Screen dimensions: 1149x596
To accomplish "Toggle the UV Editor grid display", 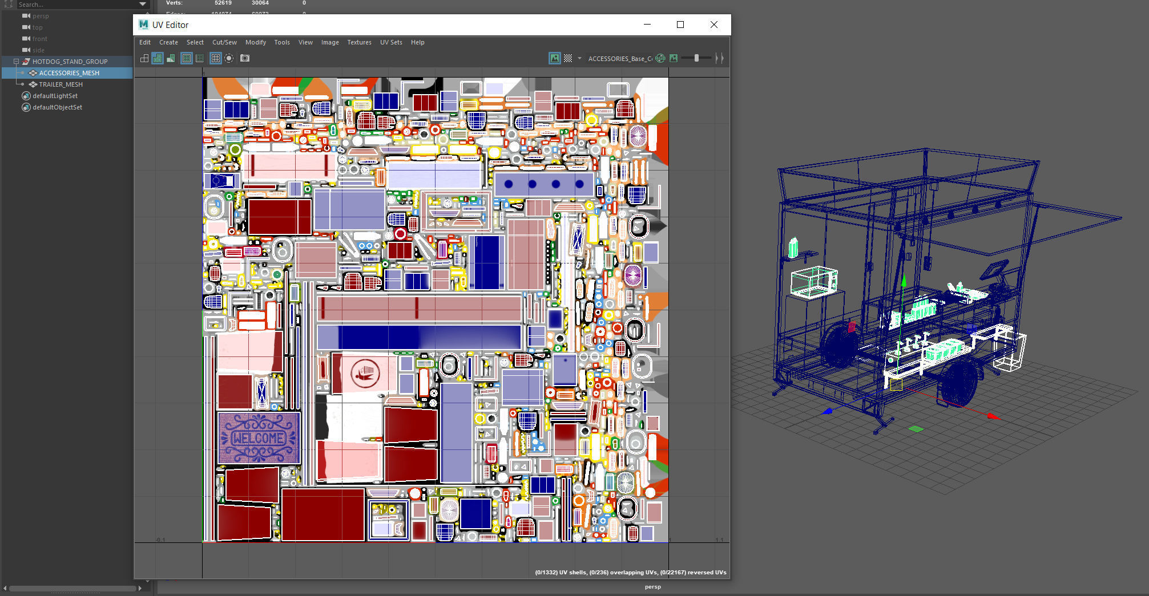I will click(x=216, y=58).
